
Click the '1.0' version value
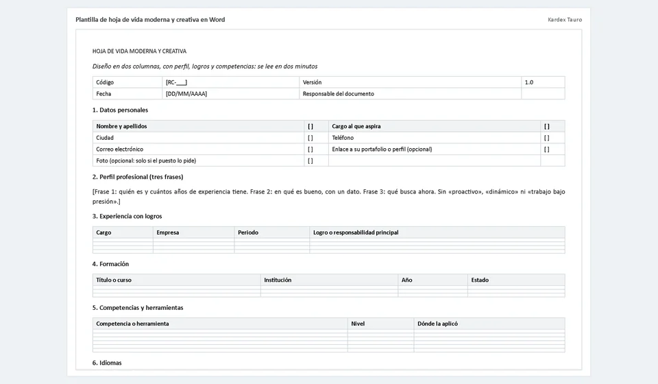(528, 82)
